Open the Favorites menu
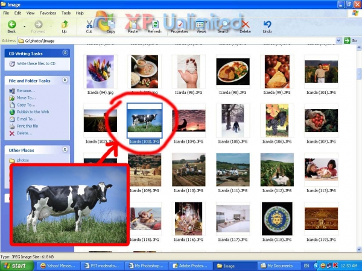Screen dimensions: 362x271 [x=48, y=13]
